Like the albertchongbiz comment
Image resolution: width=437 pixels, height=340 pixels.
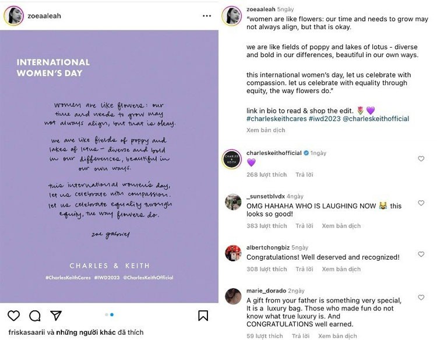click(x=421, y=254)
